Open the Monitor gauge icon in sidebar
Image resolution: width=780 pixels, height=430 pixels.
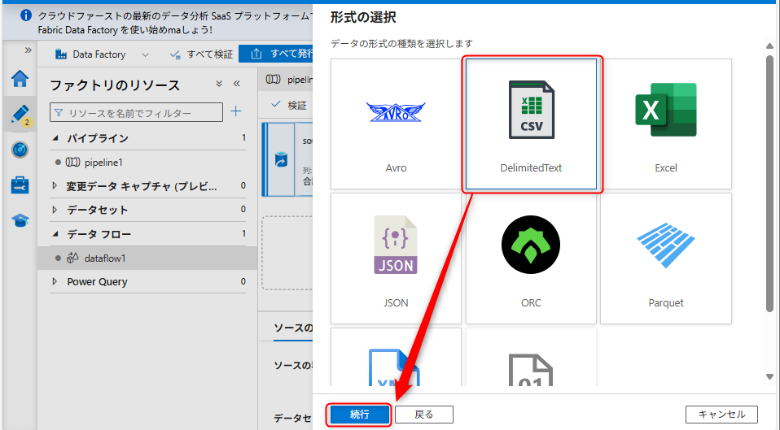click(x=20, y=150)
